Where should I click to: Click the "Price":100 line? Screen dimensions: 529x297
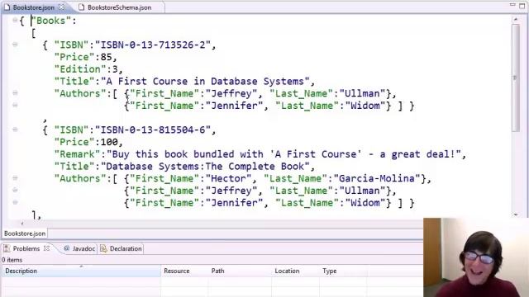coord(88,142)
